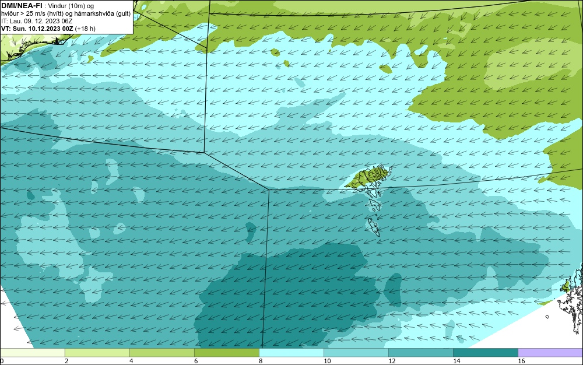The height and width of the screenshot is (365, 583).
Task: Click the 8–10 m/s light cyan legend swatch
Action: pos(291,353)
